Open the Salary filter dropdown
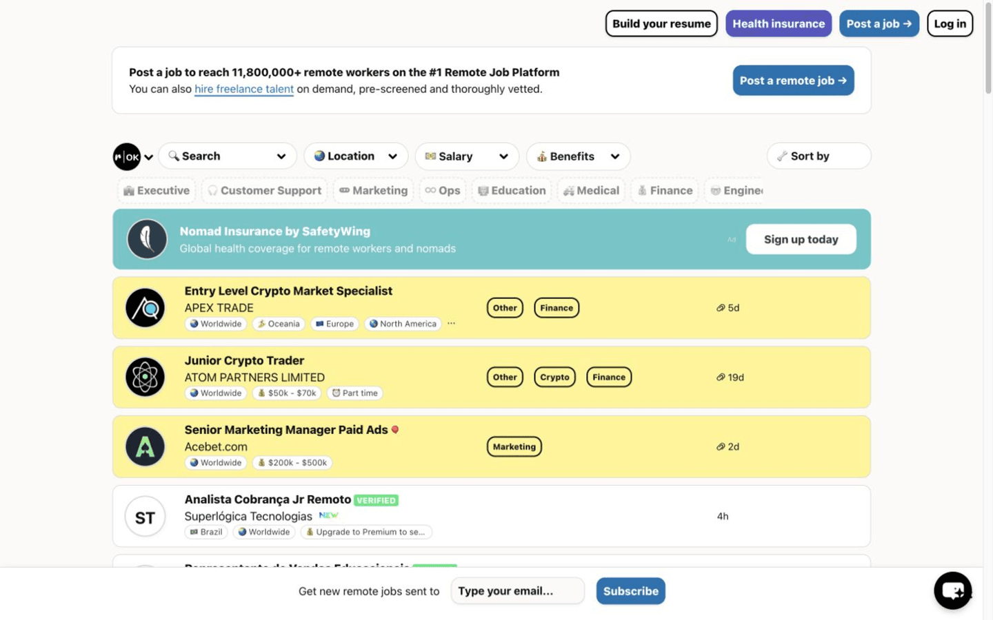Viewport: 993px width, 620px height. pos(467,156)
